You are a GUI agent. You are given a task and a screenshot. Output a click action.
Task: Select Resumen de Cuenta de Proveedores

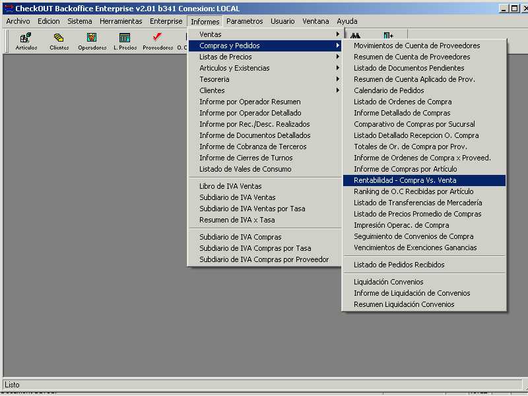(424, 57)
